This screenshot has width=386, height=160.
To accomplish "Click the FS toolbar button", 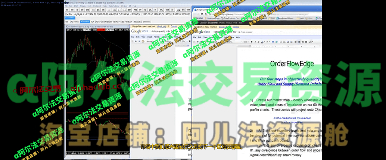I will click(x=67, y=10).
